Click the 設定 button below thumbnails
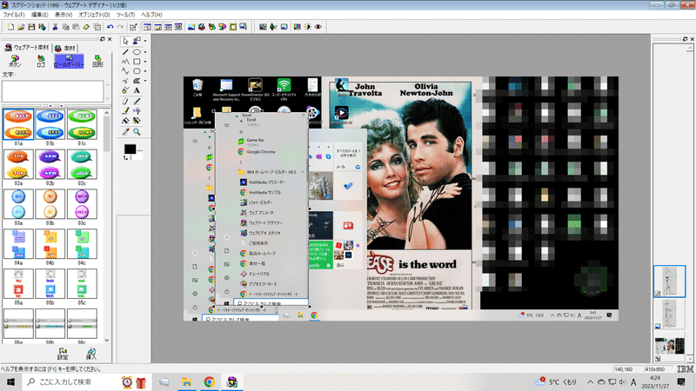 [63, 354]
